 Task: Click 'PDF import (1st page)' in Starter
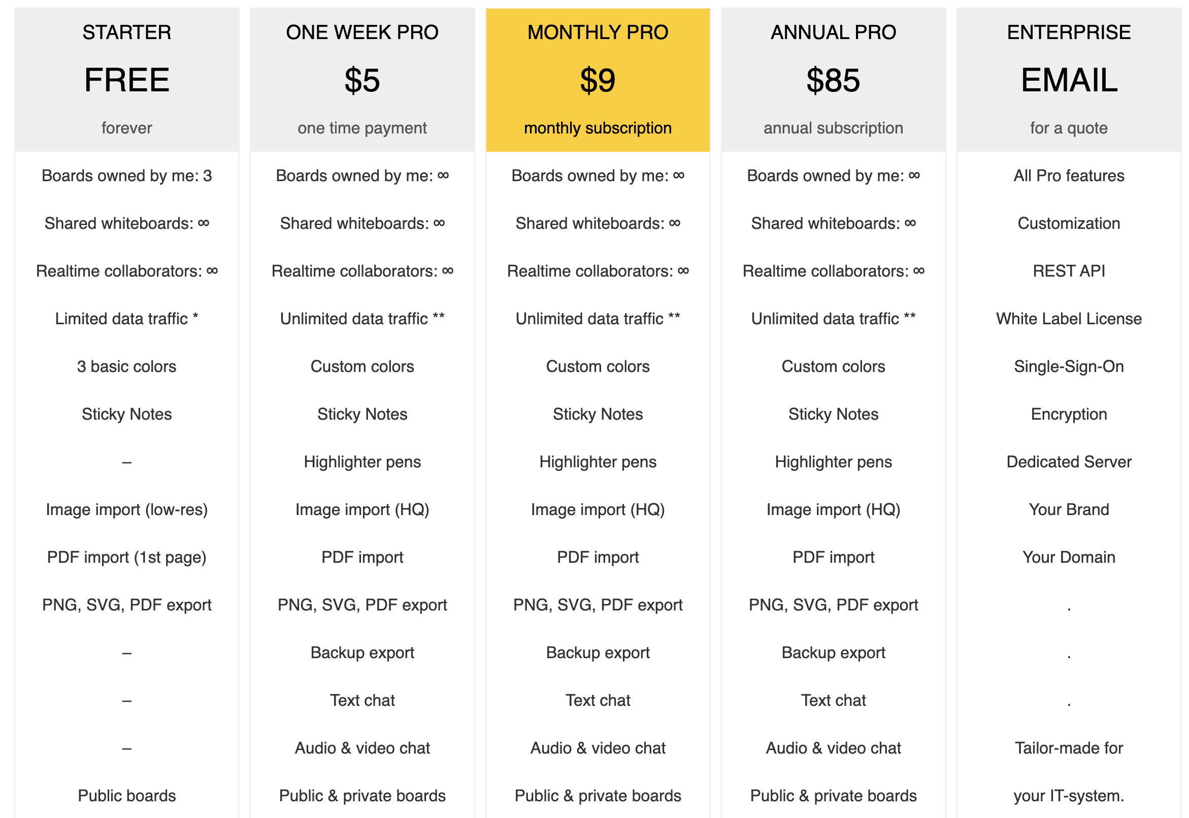pyautogui.click(x=127, y=558)
